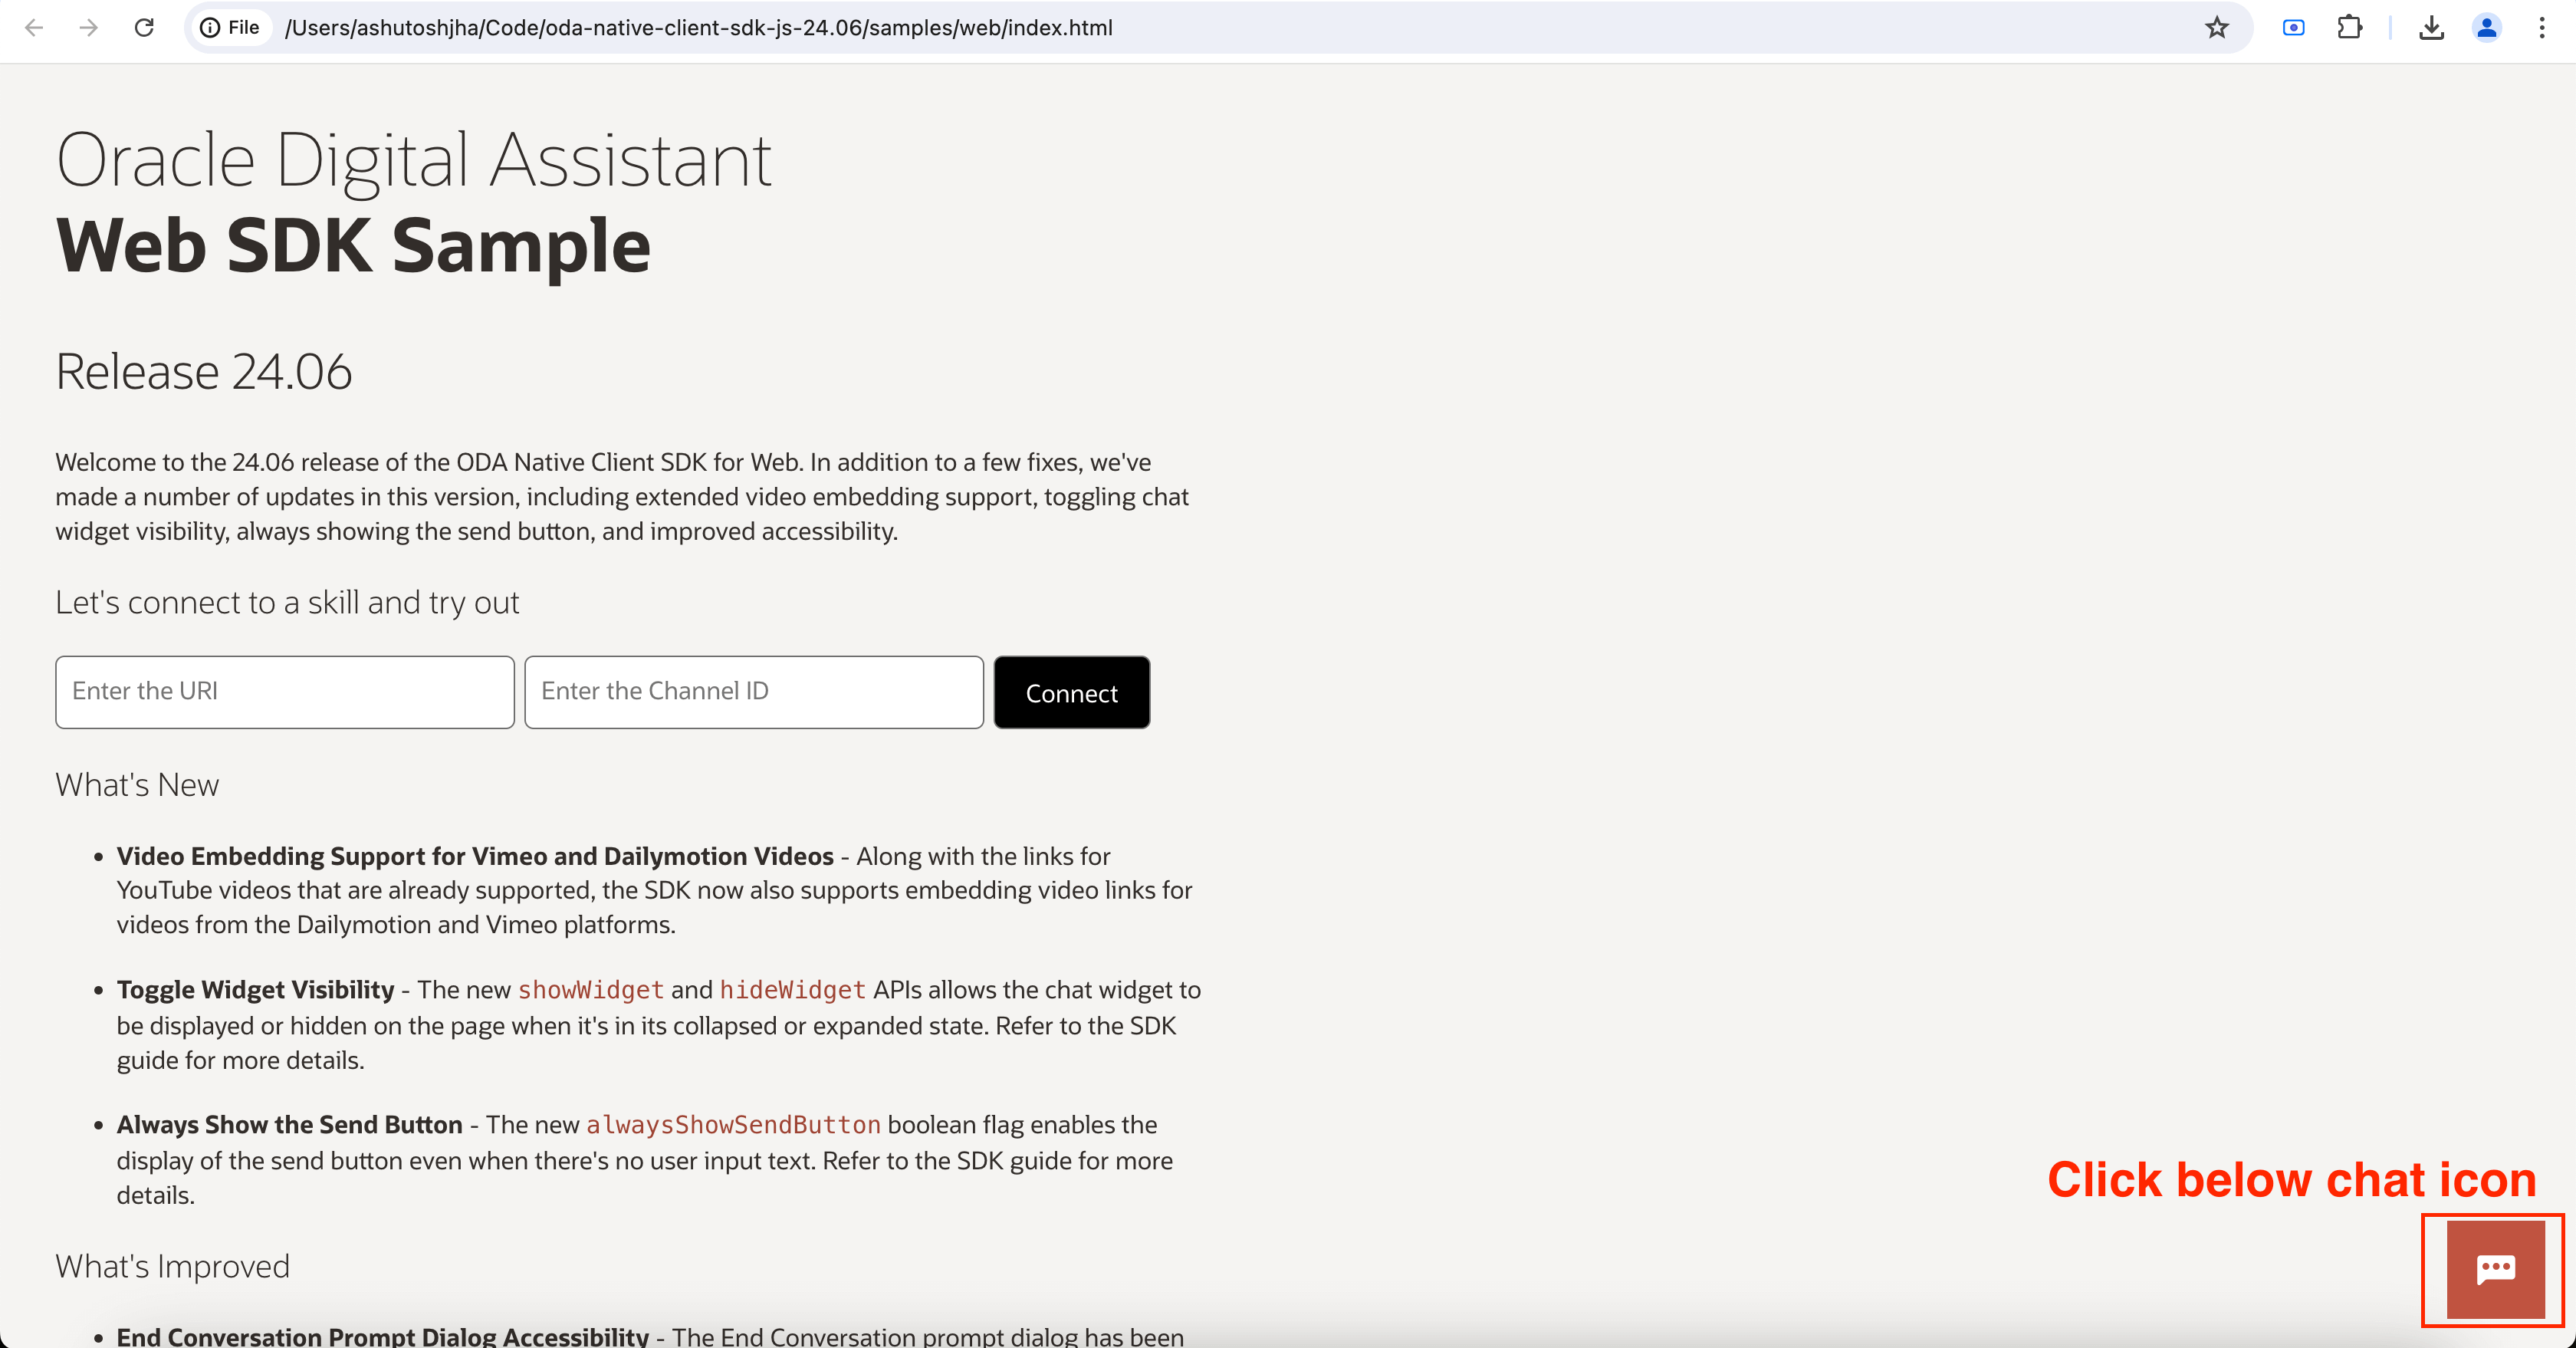The image size is (2576, 1348).
Task: Open the profile avatar icon
Action: 2487,28
